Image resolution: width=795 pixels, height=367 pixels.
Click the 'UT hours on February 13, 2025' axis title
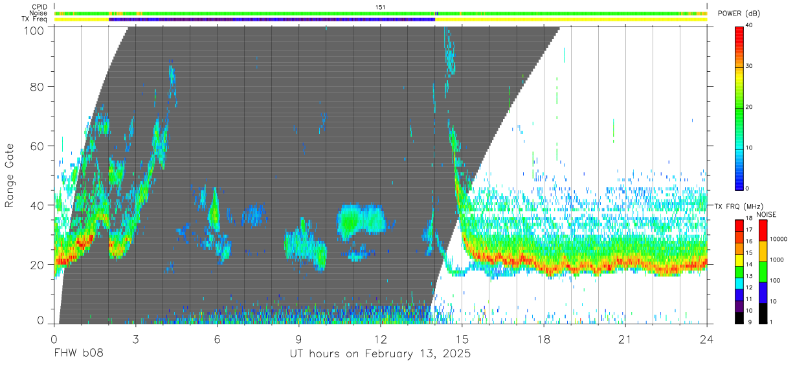click(x=380, y=354)
